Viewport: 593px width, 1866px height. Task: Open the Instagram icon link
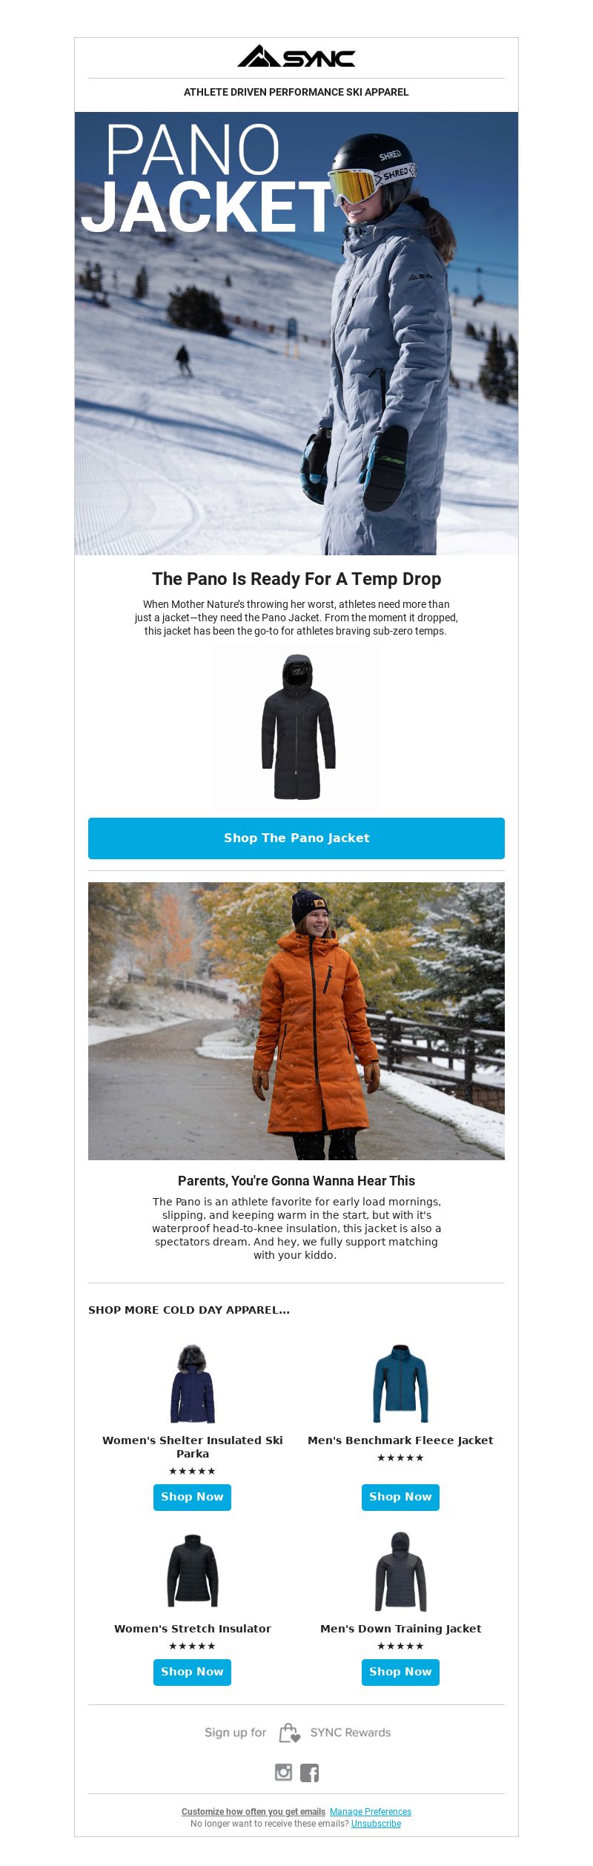point(283,1772)
